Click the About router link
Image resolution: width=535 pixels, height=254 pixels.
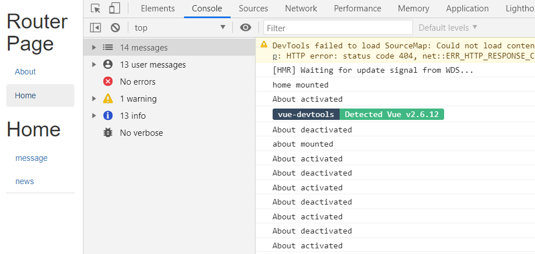click(x=26, y=72)
